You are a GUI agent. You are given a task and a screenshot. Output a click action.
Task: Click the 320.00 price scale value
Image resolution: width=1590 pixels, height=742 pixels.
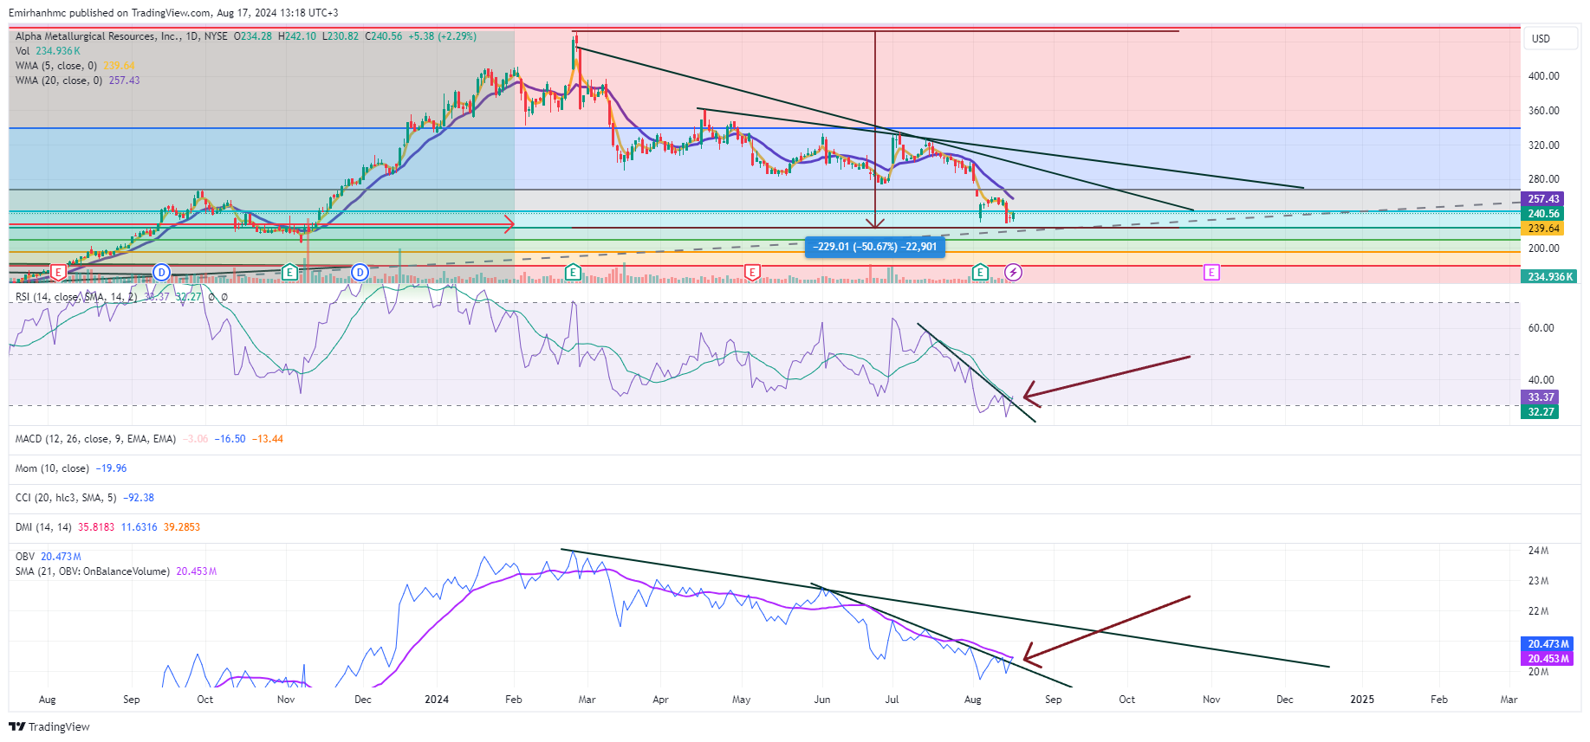coord(1543,145)
